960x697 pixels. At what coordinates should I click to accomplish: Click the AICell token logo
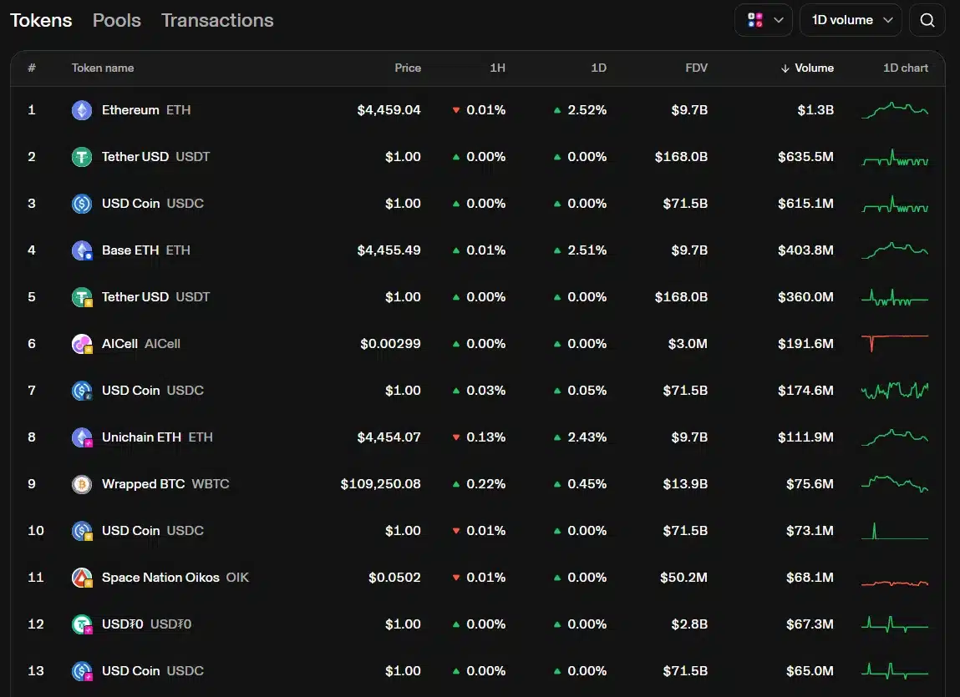point(81,343)
